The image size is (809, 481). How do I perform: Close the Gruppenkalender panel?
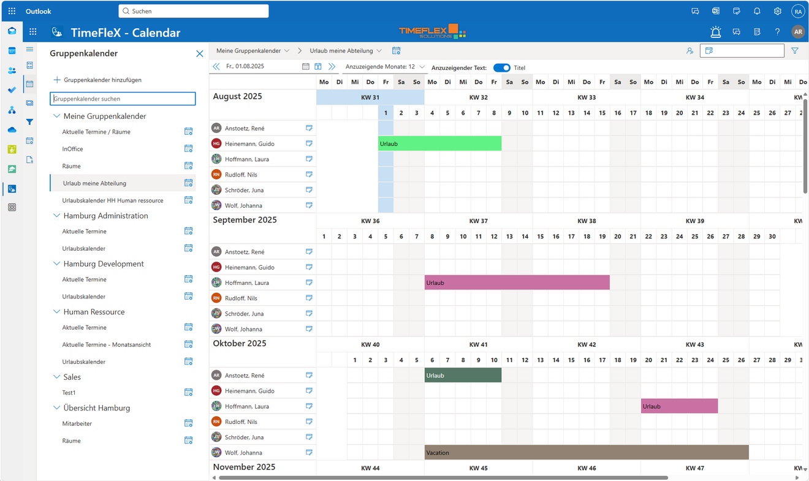[x=199, y=54]
